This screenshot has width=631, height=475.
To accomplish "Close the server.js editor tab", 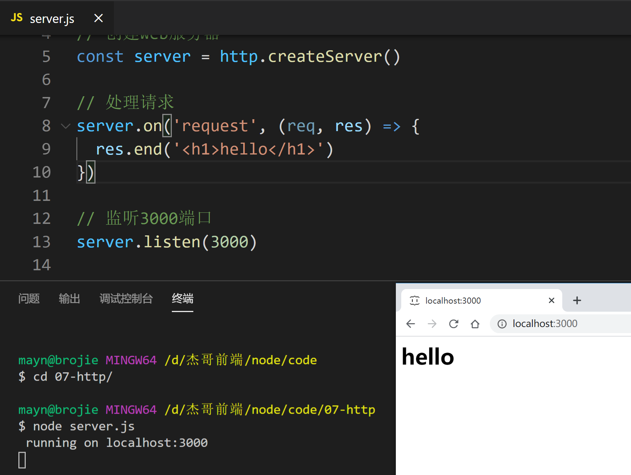I will coord(99,18).
